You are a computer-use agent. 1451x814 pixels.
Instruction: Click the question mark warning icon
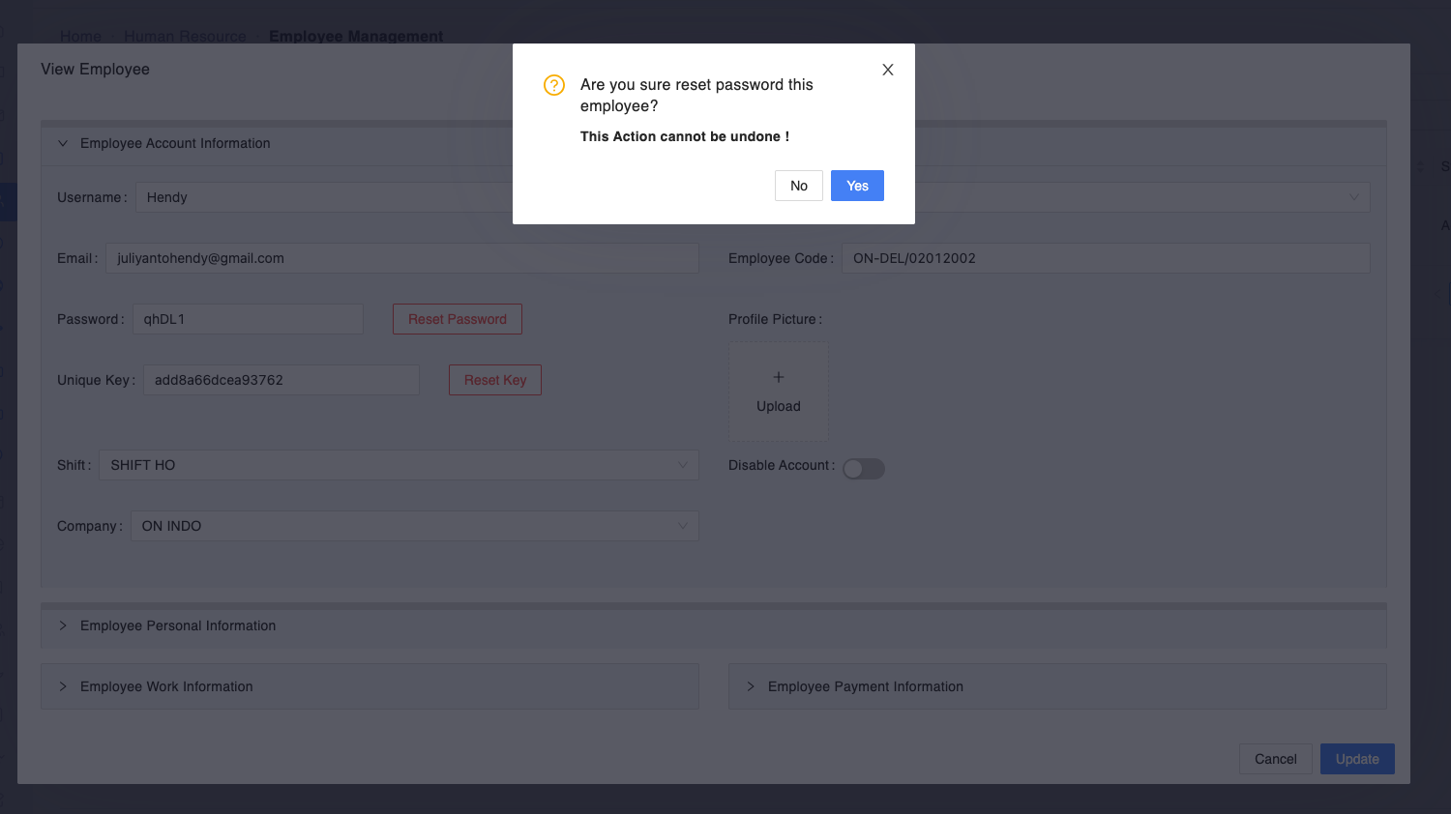[x=554, y=85]
